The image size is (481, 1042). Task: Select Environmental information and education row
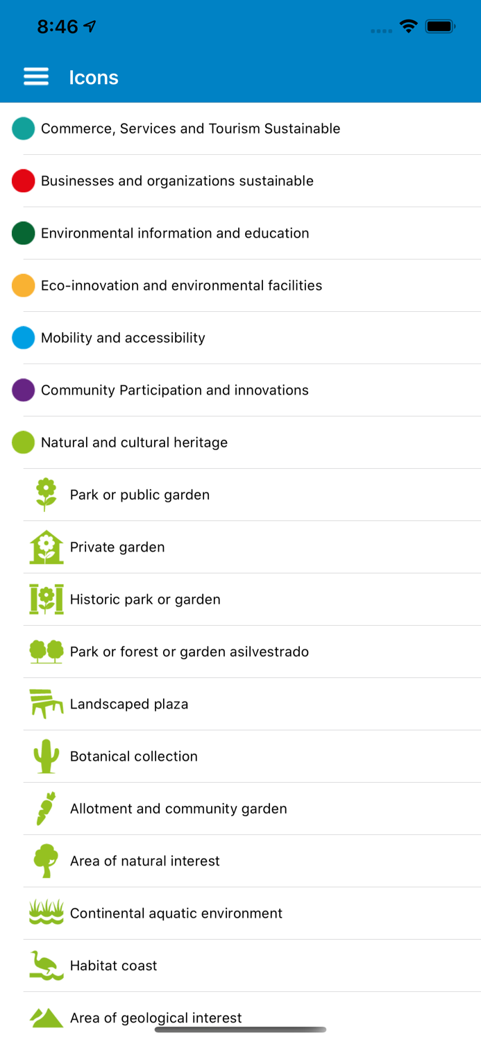[x=175, y=233]
